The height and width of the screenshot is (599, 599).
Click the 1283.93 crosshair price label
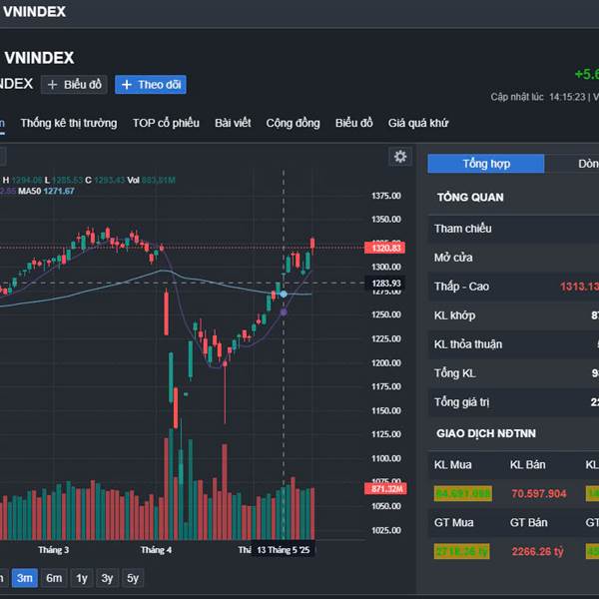pos(385,284)
